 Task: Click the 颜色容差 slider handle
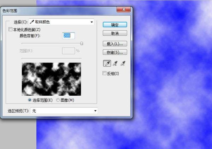point(82,43)
